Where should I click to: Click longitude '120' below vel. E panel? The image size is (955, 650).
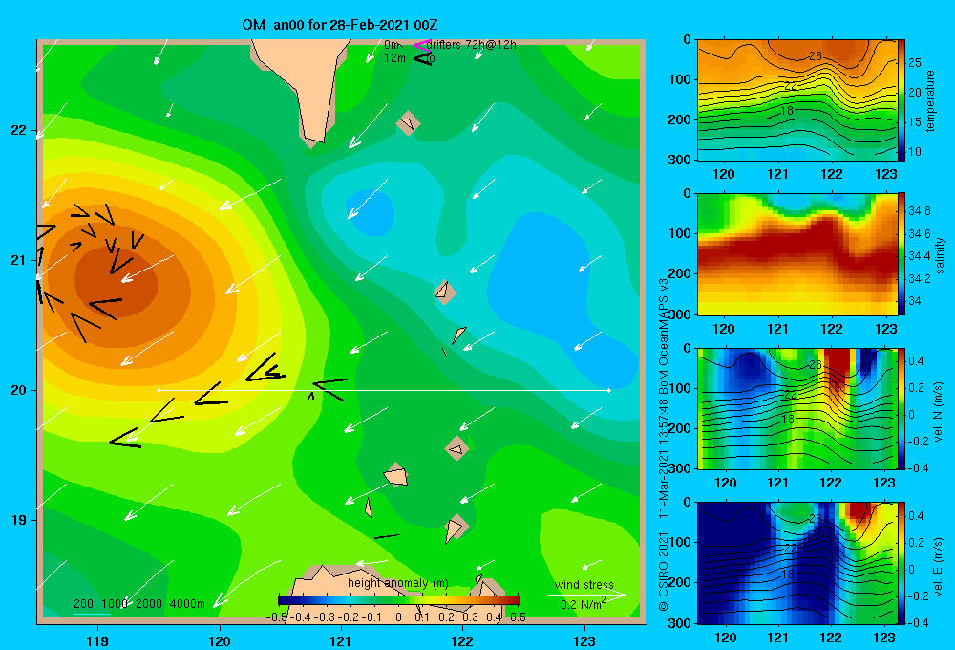(x=725, y=638)
